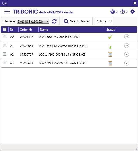Select device name LCA 10W 150-400mA one4all SC PRE
Image resolution: width=138 pixels, height=151 pixels.
(63, 63)
